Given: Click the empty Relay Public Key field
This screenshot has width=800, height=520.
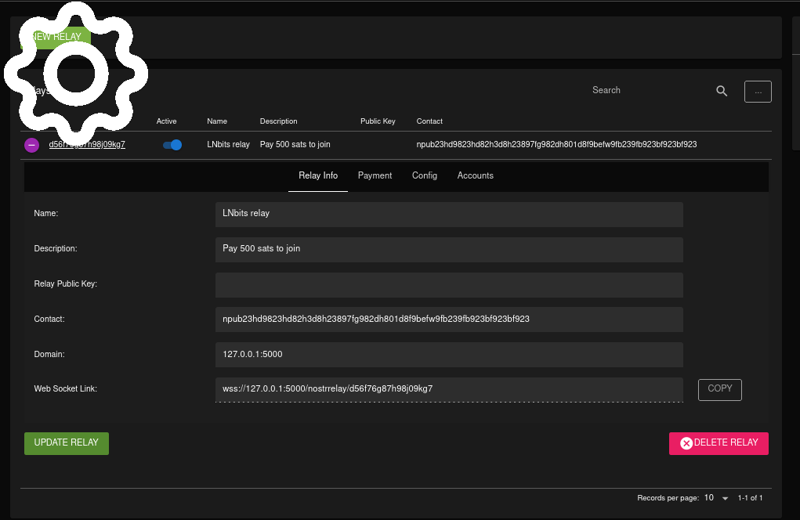Looking at the screenshot, I should [x=449, y=284].
